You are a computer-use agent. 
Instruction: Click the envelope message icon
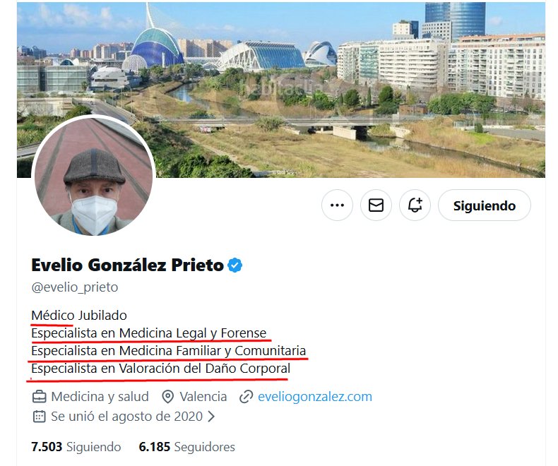point(376,205)
